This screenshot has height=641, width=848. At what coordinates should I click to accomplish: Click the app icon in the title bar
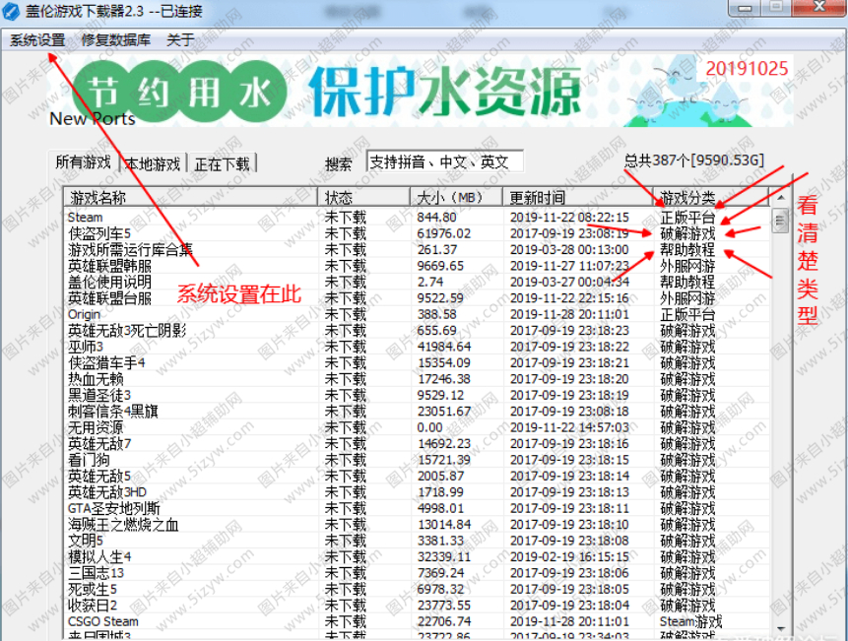12,11
